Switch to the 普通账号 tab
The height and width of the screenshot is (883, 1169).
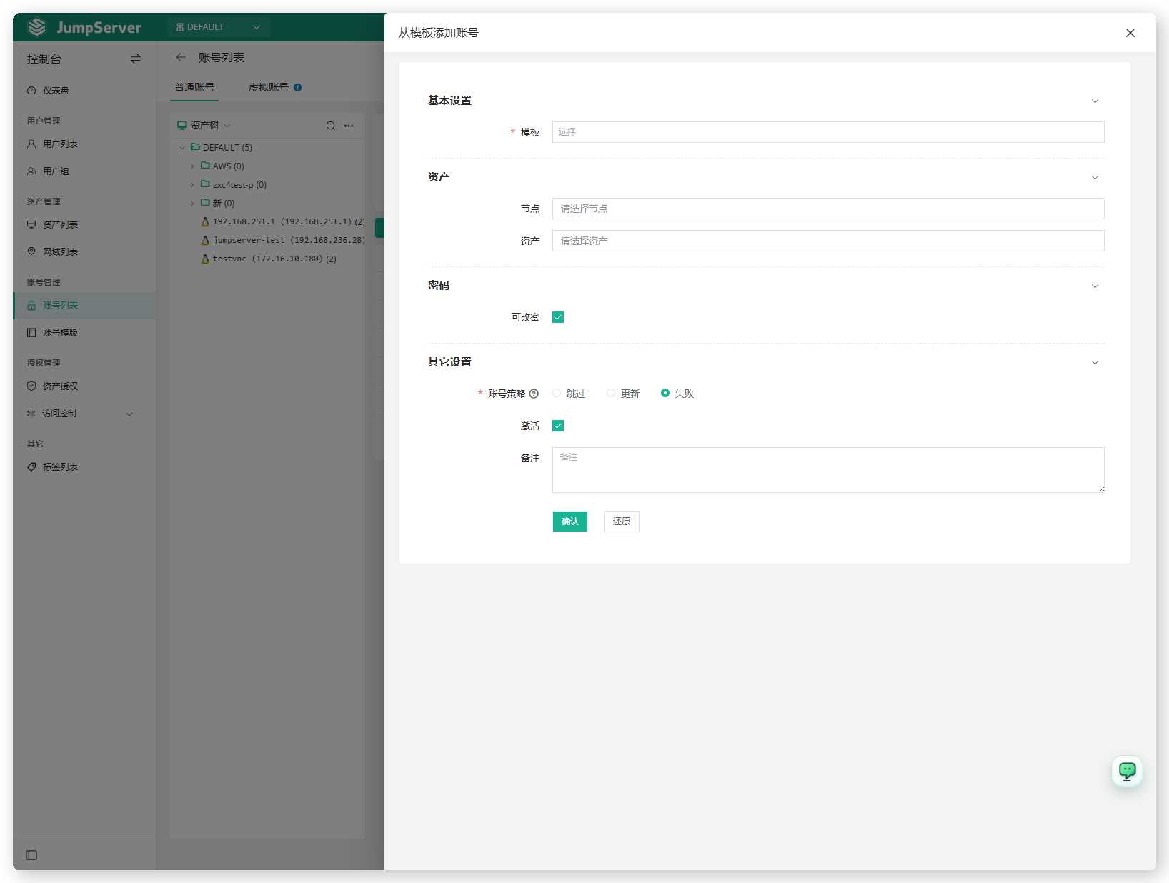tap(194, 87)
